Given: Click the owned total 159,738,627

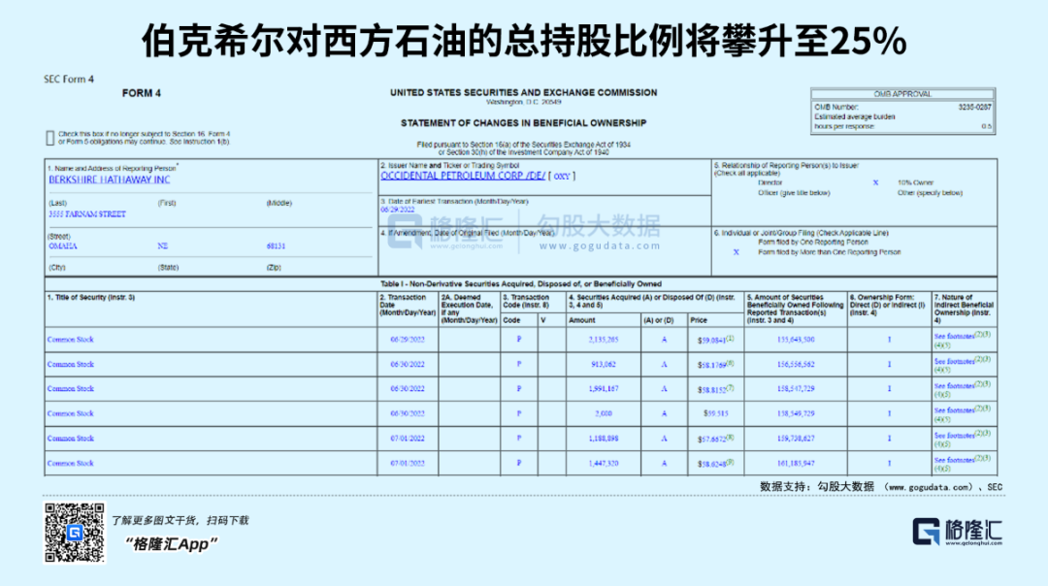Looking at the screenshot, I should (796, 439).
